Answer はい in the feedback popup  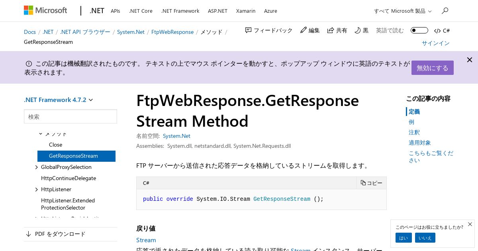pyautogui.click(x=404, y=238)
